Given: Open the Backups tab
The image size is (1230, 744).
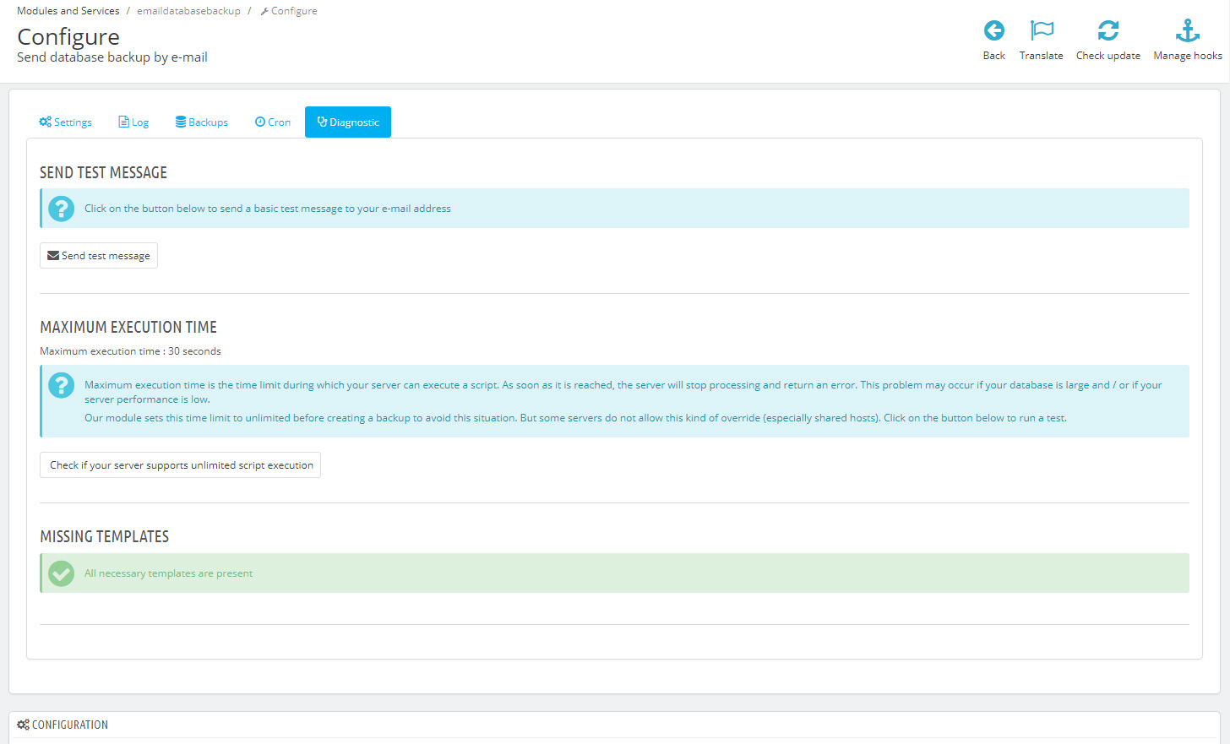Looking at the screenshot, I should pos(202,122).
